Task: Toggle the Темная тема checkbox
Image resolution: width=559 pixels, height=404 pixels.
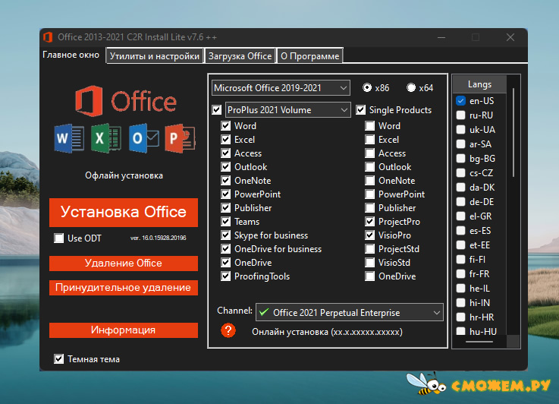Action: click(59, 359)
